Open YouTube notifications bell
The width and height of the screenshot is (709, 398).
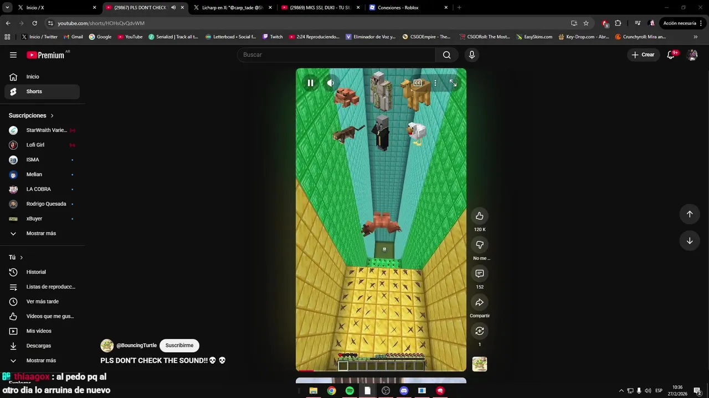671,55
